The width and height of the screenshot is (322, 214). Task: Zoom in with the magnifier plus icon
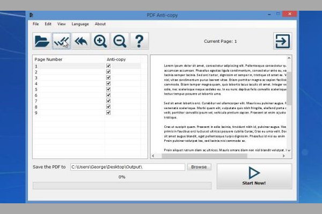click(x=100, y=41)
